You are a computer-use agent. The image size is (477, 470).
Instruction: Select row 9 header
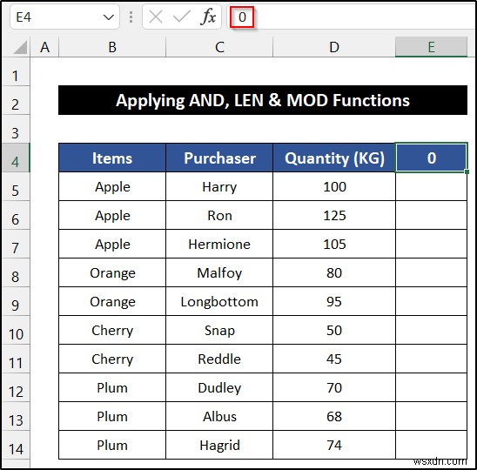[15, 301]
